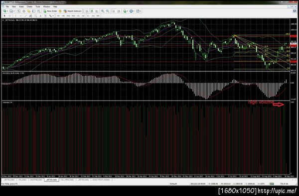
Task: Zoom in on the chart
Action: 103,11
